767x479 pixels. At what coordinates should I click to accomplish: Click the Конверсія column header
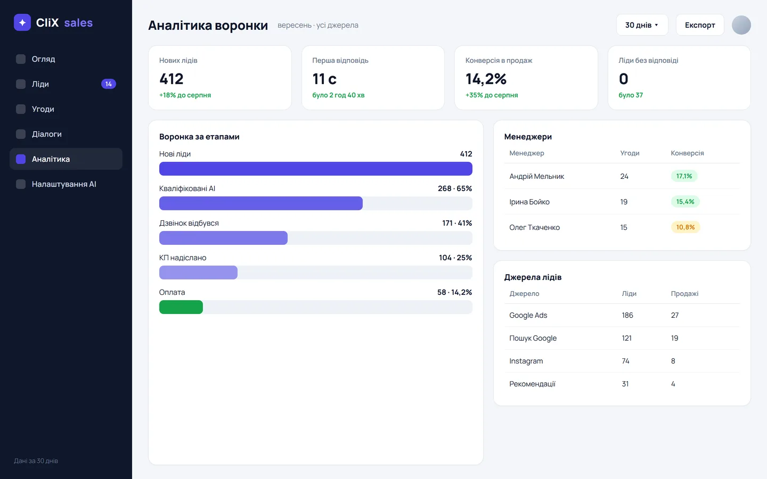[687, 153]
